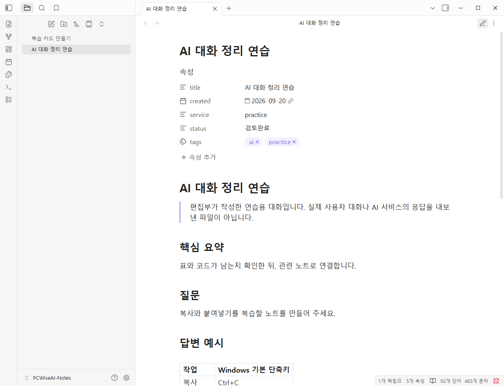Show the 1개 백링크 backlinks in status bar
Viewport: 504px width, 386px height.
[390, 381]
